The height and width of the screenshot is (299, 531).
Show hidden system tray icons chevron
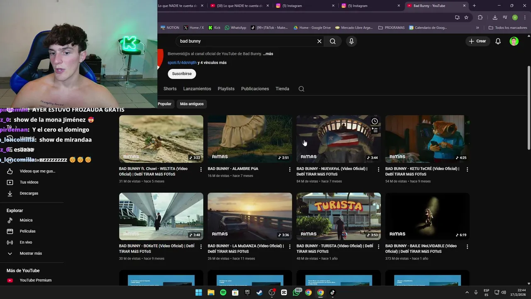click(x=467, y=292)
